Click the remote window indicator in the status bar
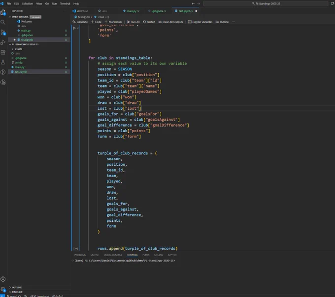Viewport: 335px width, 297px height. 2,296
